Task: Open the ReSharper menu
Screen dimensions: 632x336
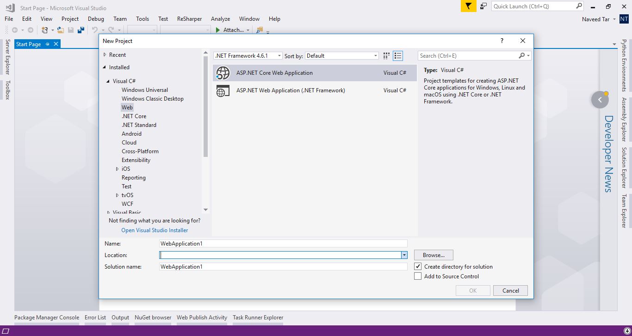Action: tap(189, 19)
